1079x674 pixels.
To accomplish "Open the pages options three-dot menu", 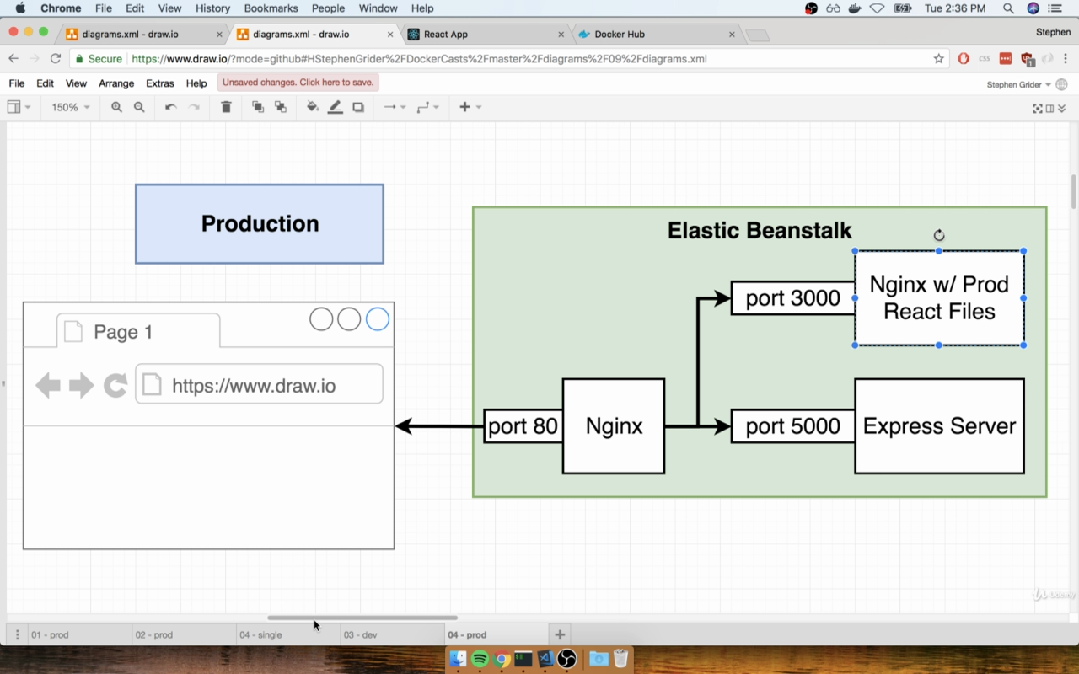I will click(x=17, y=634).
